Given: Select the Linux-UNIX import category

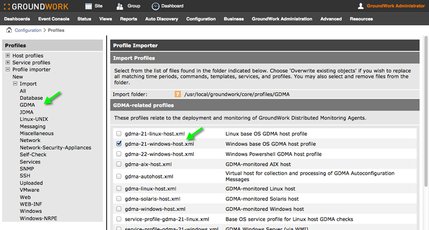Looking at the screenshot, I should coord(34,119).
